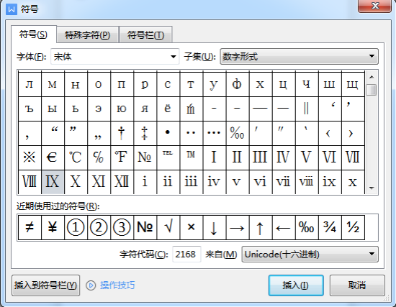This screenshot has width=396, height=307.
Task: Select the Roman numeral Ⅻ symbol
Action: [x=122, y=182]
